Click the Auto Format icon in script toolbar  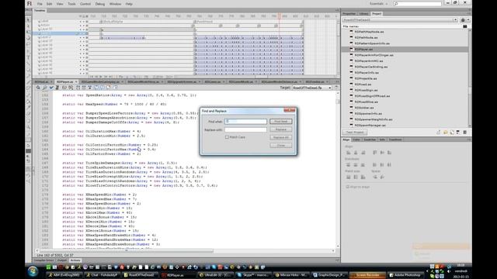[57, 88]
